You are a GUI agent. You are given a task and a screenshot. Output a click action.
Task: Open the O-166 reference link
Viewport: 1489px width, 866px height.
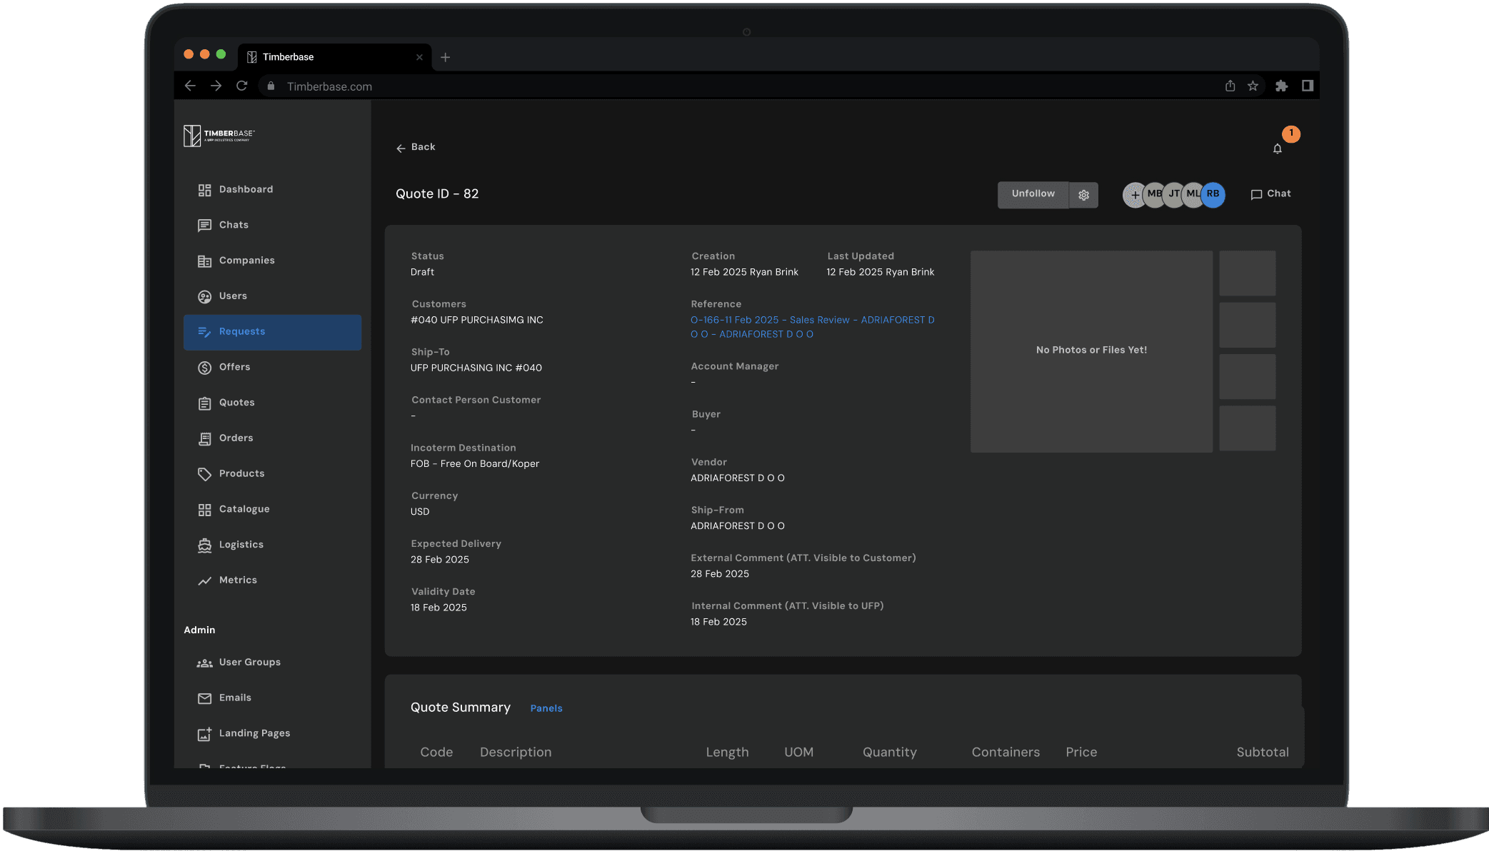(812, 321)
